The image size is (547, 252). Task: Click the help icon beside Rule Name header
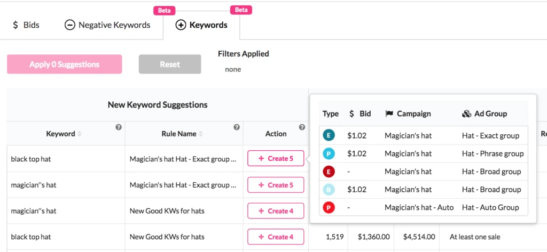click(x=237, y=127)
